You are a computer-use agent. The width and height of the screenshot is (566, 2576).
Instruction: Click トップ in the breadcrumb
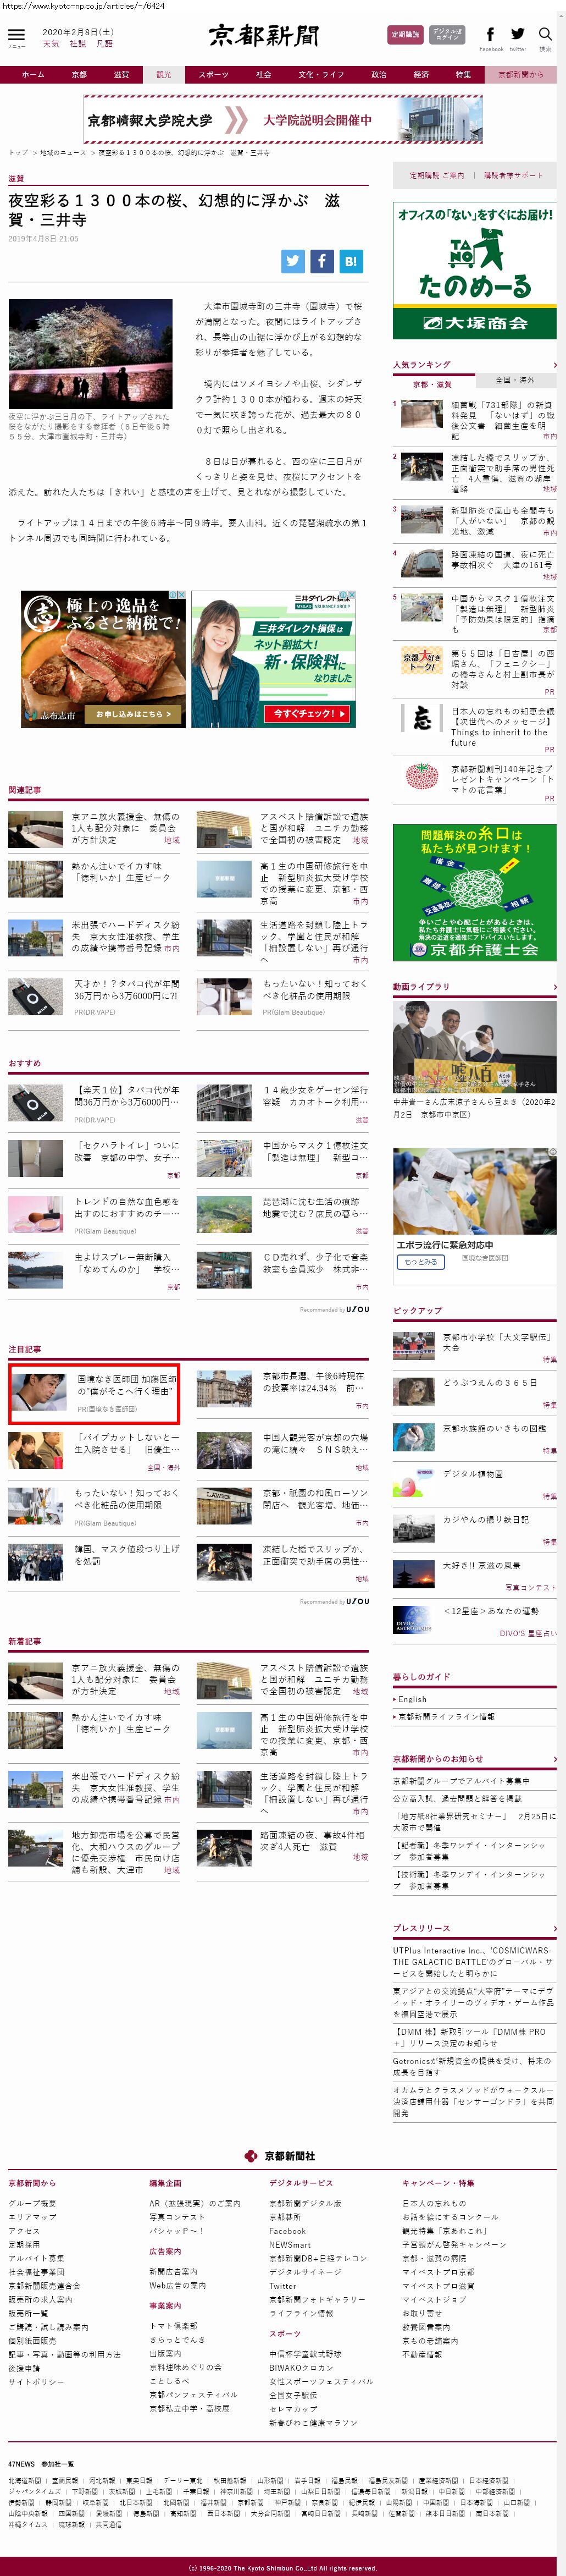click(18, 153)
